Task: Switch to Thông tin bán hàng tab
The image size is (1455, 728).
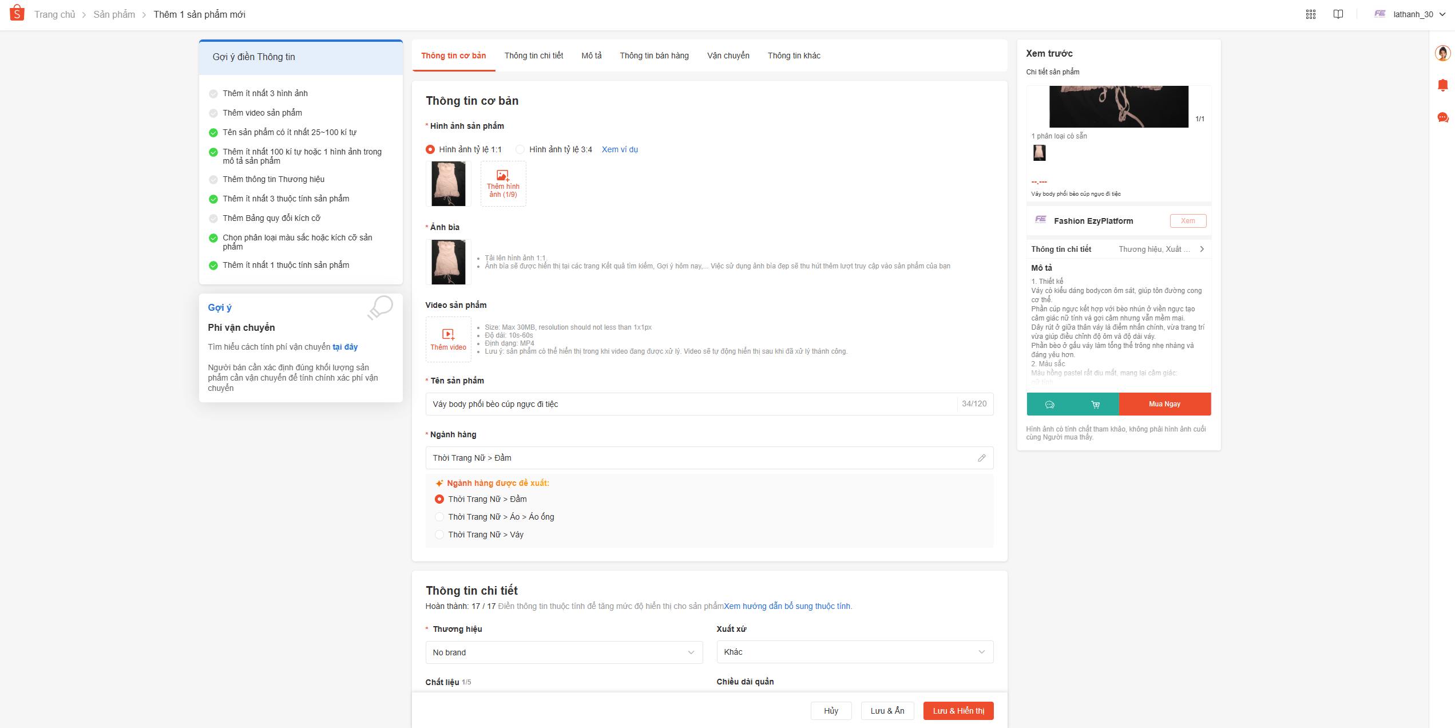Action: point(654,56)
